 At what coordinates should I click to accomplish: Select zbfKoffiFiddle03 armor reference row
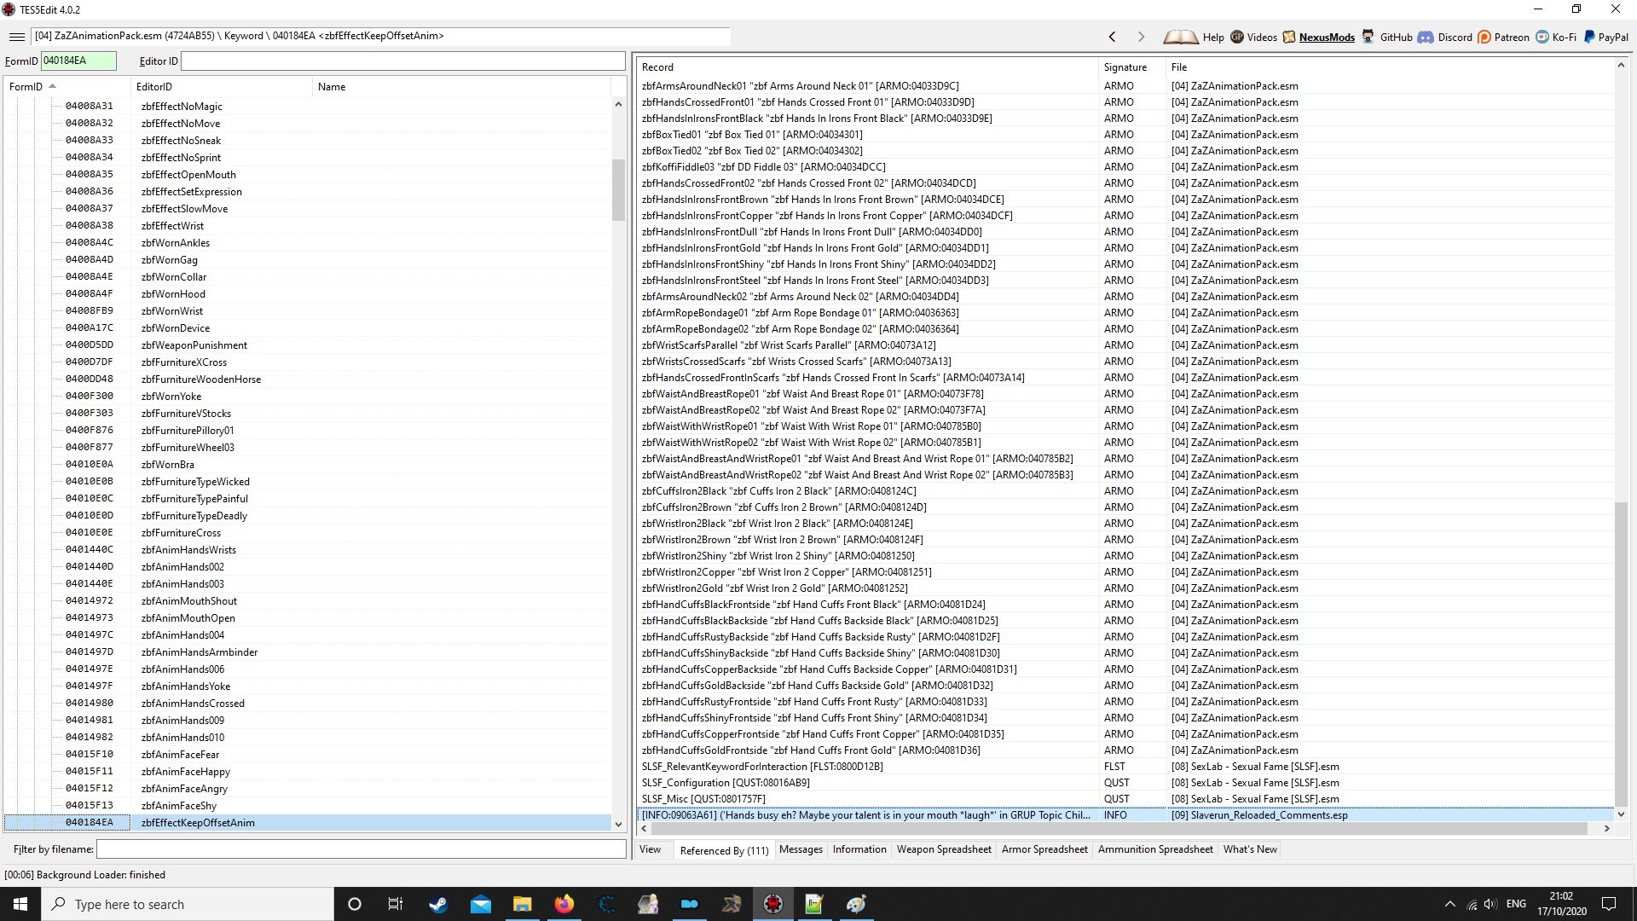point(1125,166)
